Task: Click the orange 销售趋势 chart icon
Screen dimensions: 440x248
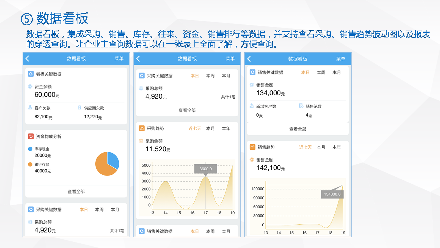Action: tap(252, 147)
